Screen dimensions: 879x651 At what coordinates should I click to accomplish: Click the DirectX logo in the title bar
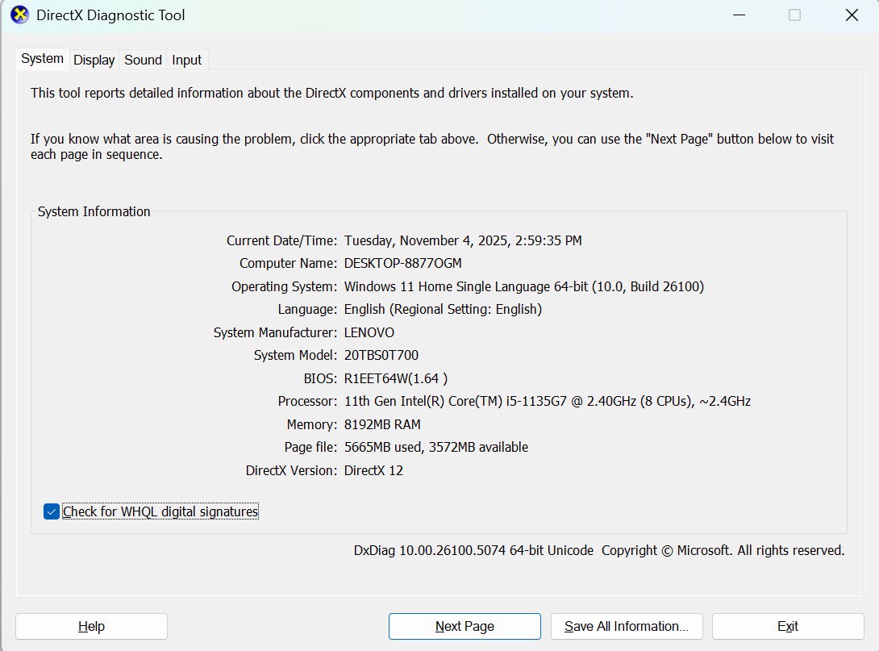coord(19,15)
